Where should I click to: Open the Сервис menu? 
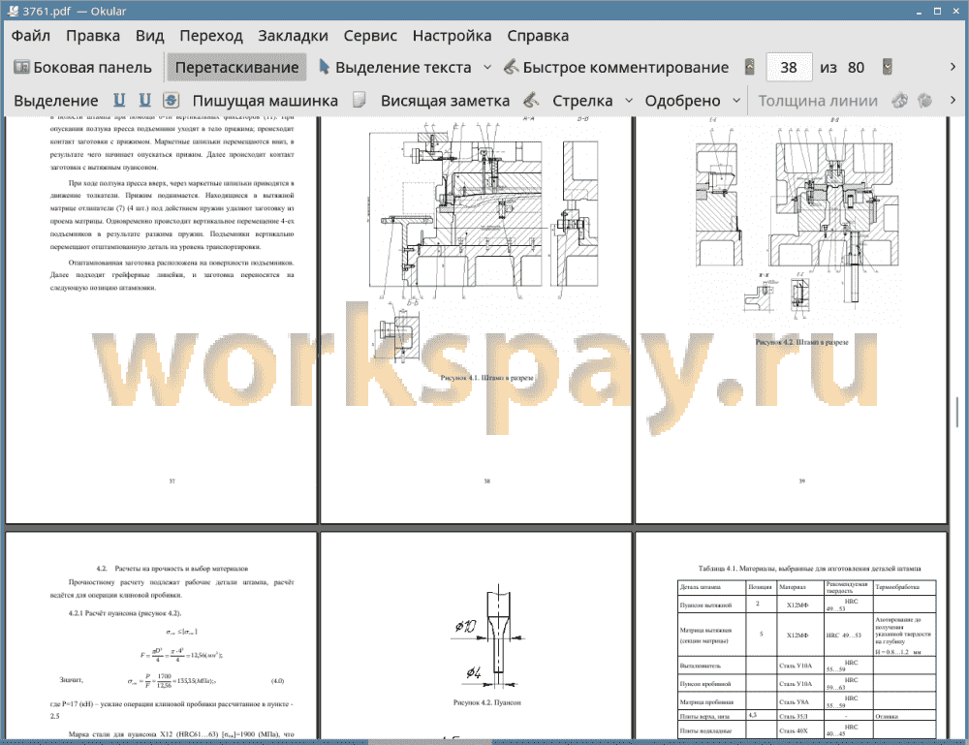[x=370, y=36]
